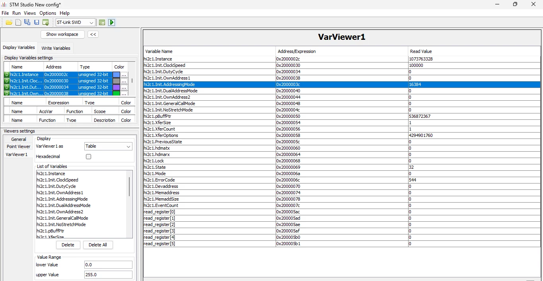
Task: Open the VarViewer1 display type dropdown
Action: pos(108,146)
